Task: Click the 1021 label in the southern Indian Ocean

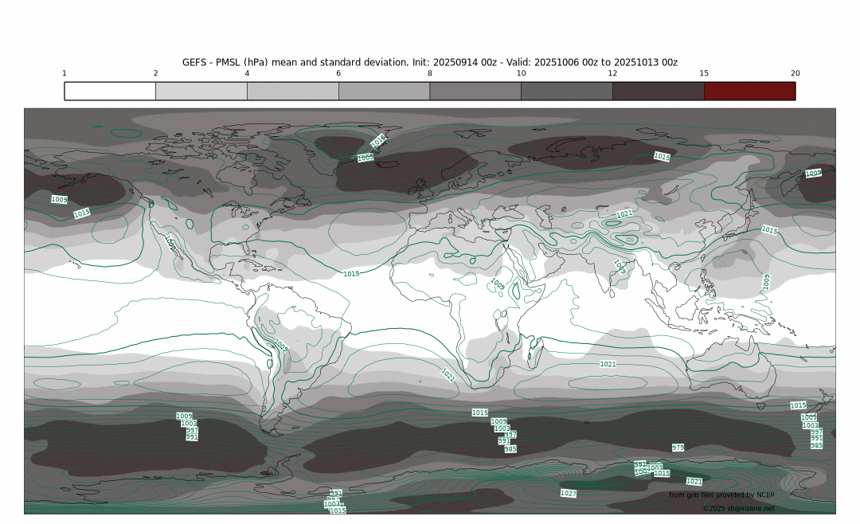Action: [608, 364]
